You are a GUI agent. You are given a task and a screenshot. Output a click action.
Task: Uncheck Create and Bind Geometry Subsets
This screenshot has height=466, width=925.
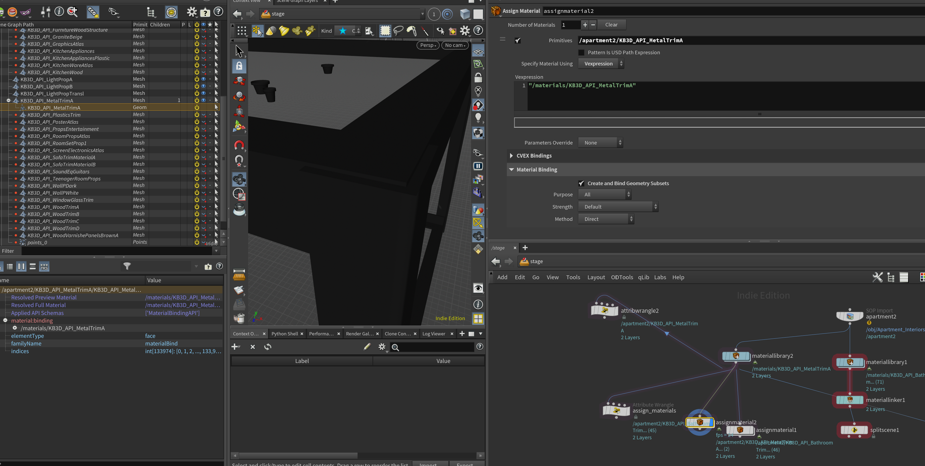point(581,183)
